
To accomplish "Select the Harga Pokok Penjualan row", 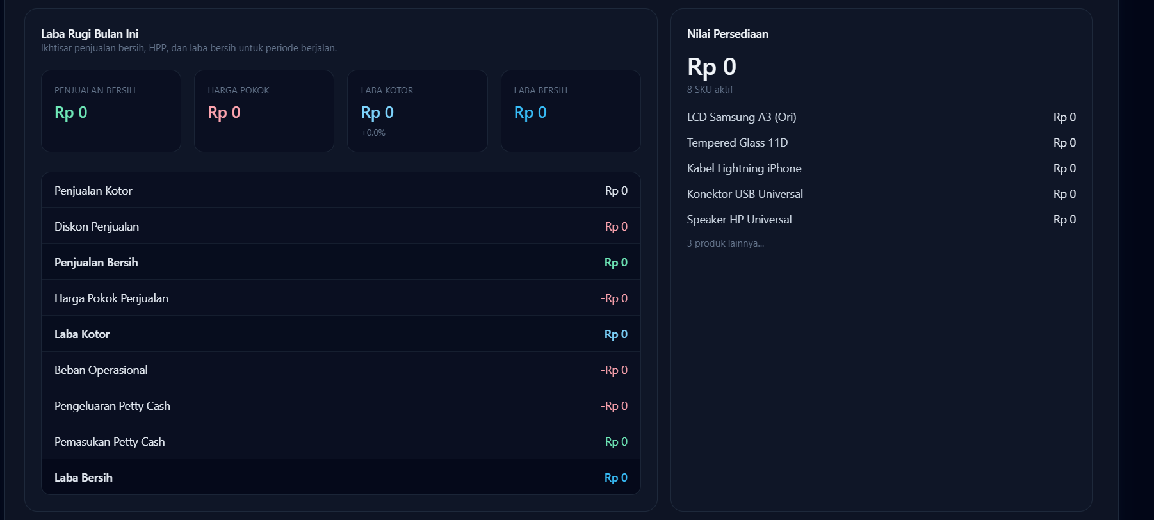I will point(341,298).
